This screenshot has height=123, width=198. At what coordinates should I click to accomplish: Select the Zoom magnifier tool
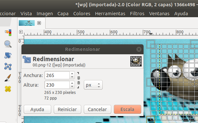pos(8,44)
